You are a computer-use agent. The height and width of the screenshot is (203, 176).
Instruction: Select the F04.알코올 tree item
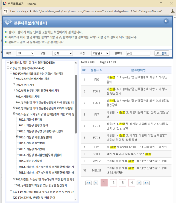pos(45,103)
